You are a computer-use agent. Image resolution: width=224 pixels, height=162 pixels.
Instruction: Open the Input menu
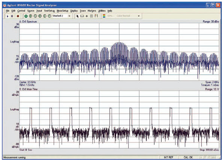click(x=39, y=11)
